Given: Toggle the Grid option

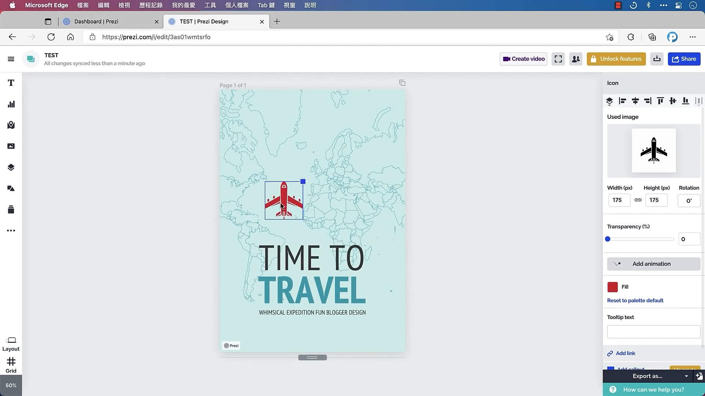Looking at the screenshot, I should [x=11, y=365].
